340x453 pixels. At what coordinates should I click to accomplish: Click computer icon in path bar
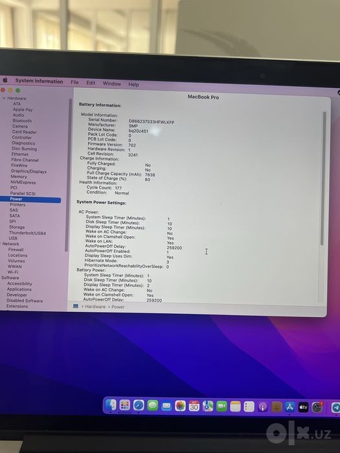[76, 306]
